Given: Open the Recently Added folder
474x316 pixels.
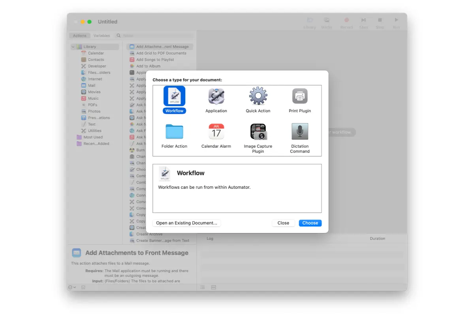Looking at the screenshot, I should pyautogui.click(x=96, y=144).
